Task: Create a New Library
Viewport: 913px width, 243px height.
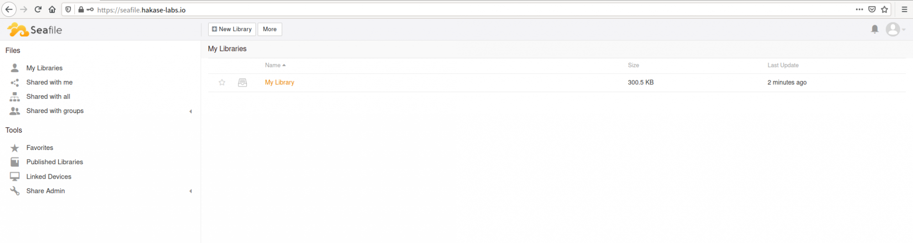Action: (x=232, y=29)
